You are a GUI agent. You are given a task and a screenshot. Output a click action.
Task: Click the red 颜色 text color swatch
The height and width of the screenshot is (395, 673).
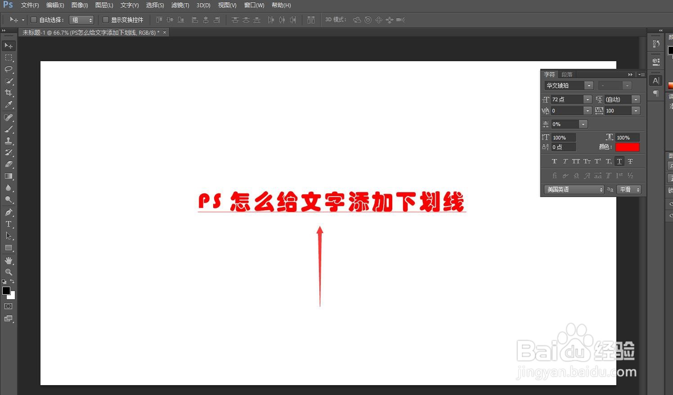coord(628,147)
